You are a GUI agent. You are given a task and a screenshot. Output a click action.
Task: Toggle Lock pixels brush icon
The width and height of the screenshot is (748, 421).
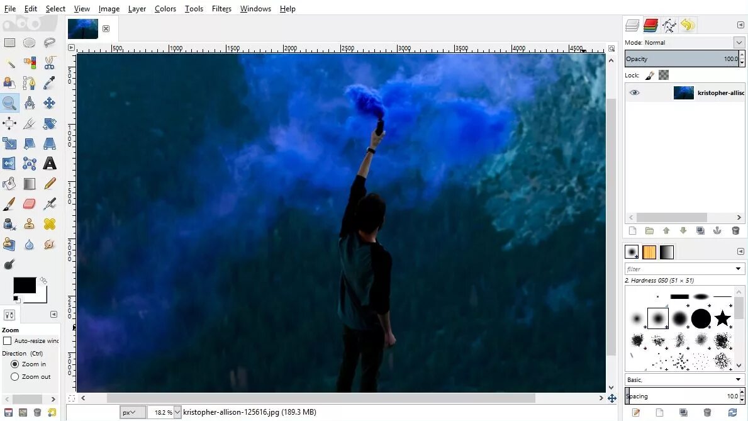pos(650,76)
